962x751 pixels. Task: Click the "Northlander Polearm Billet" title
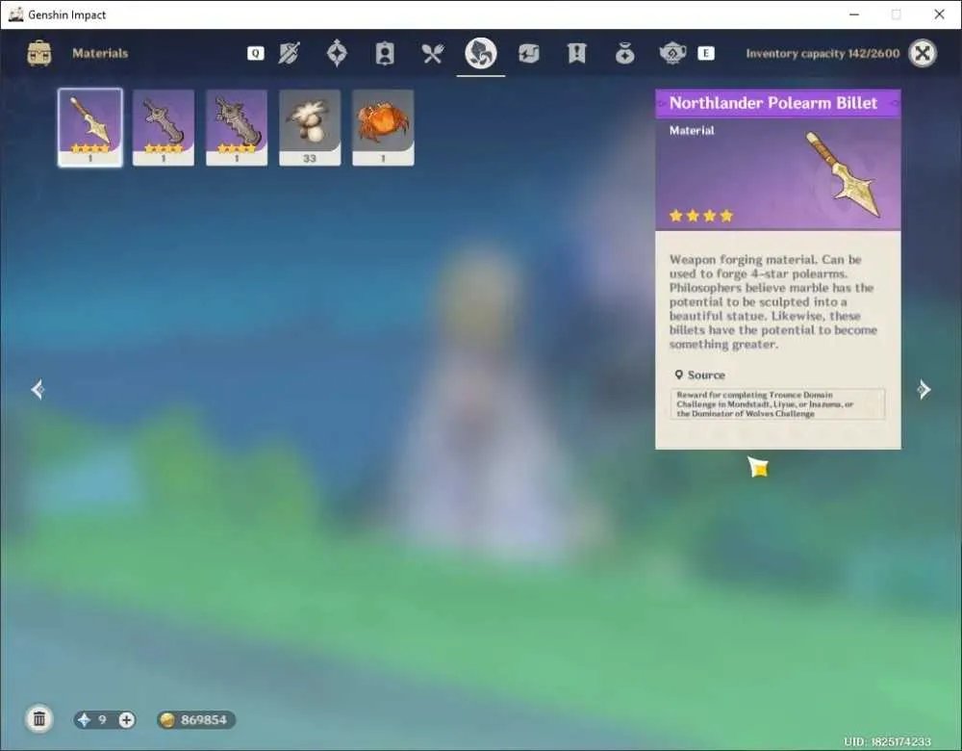coord(773,103)
